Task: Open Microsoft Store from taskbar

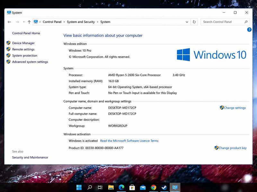Action: pos(132,187)
